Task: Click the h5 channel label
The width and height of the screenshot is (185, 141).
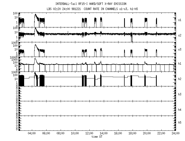Action: (x=180, y=123)
